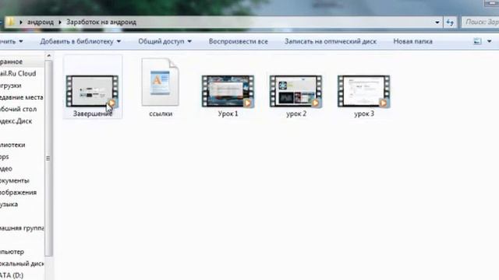Image resolution: width=499 pixels, height=280 pixels.
Task: Click the ссылки file name label
Action: (x=161, y=114)
